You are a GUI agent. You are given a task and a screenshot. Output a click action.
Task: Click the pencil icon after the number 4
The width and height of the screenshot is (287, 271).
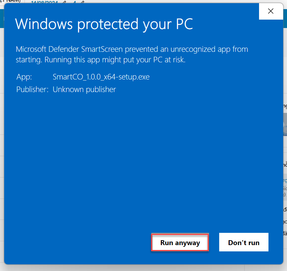click(x=82, y=2)
